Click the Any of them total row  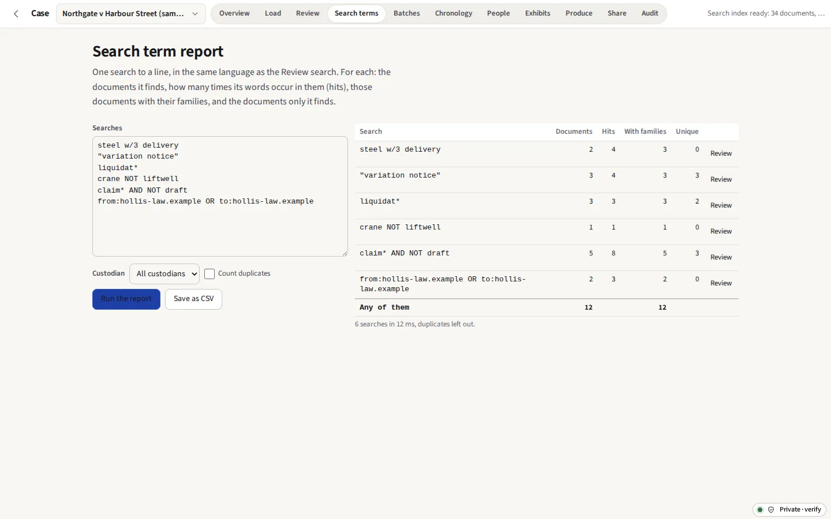click(x=546, y=307)
